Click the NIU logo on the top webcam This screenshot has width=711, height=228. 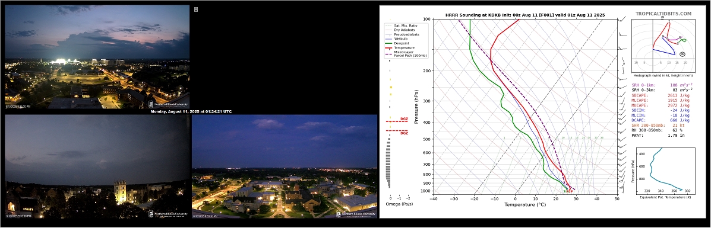pos(168,104)
